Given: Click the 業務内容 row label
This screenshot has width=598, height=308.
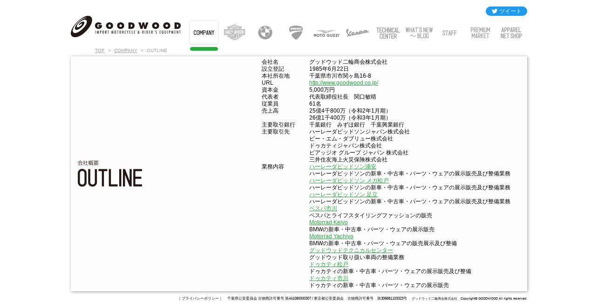Looking at the screenshot, I should pyautogui.click(x=273, y=167).
